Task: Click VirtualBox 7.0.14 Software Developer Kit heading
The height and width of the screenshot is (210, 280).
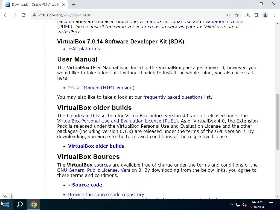Action: point(121,42)
